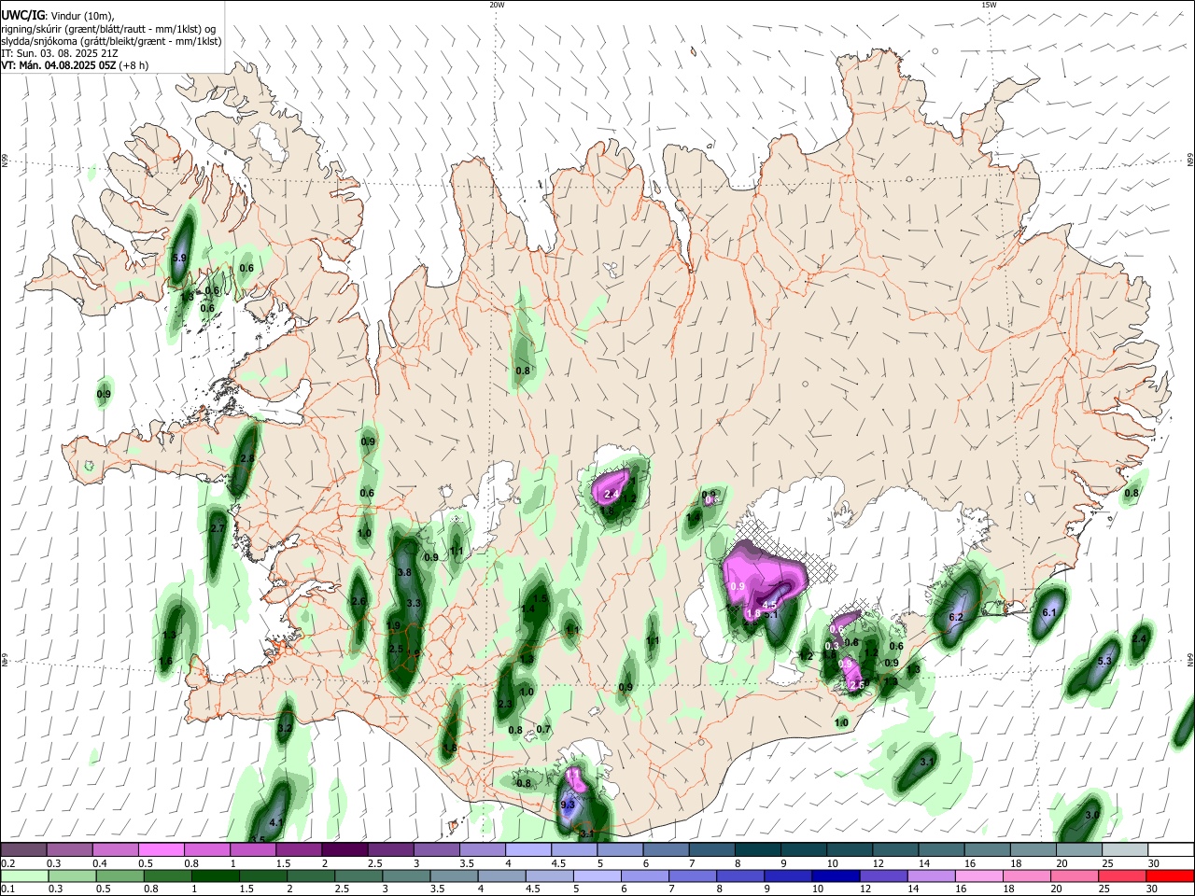Click the 2.7 value on the west coast
Viewport: 1195px width, 896px height.
(218, 528)
